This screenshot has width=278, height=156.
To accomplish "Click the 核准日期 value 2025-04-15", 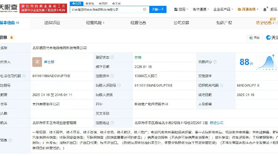I will pyautogui.click(x=245, y=95).
